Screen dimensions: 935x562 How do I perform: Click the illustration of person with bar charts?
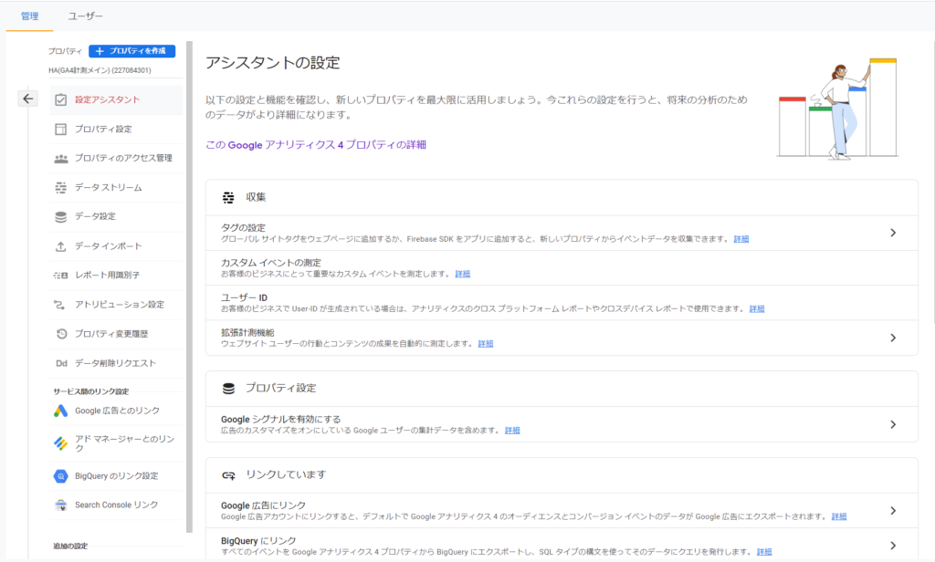pos(838,109)
